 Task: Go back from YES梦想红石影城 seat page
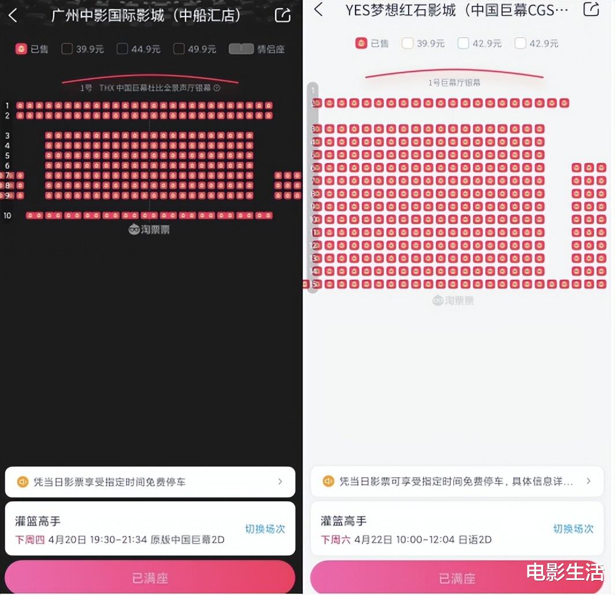click(318, 9)
